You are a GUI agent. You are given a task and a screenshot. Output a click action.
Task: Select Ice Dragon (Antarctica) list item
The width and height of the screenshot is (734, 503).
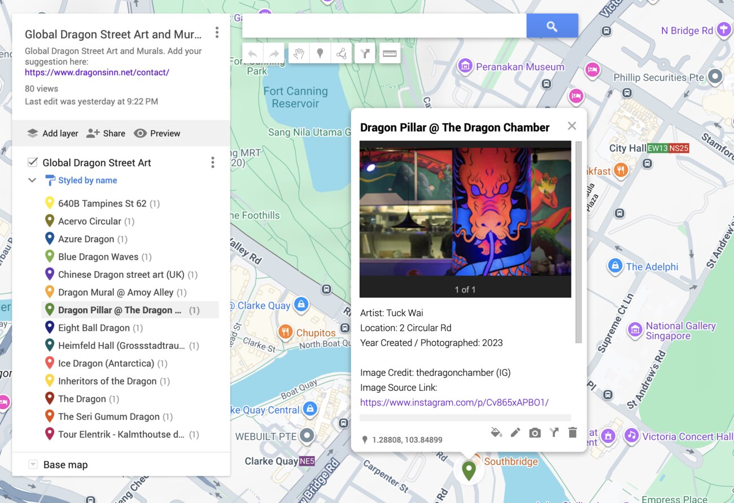tap(106, 363)
